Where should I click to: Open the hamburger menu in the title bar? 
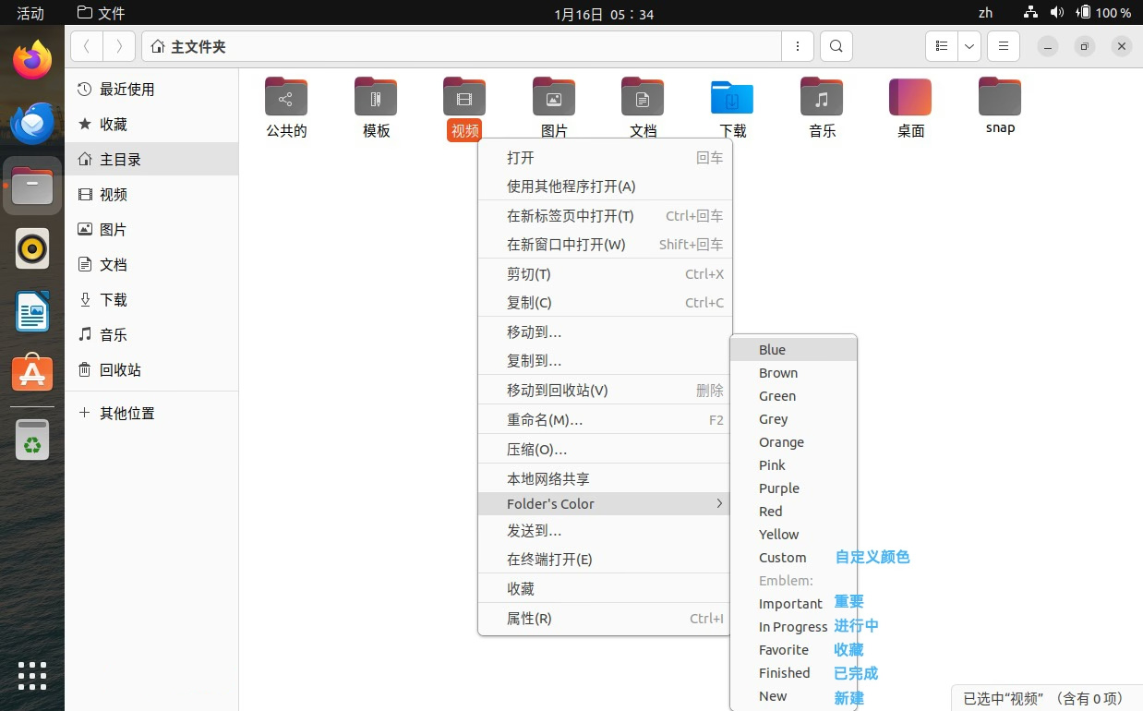(1003, 45)
